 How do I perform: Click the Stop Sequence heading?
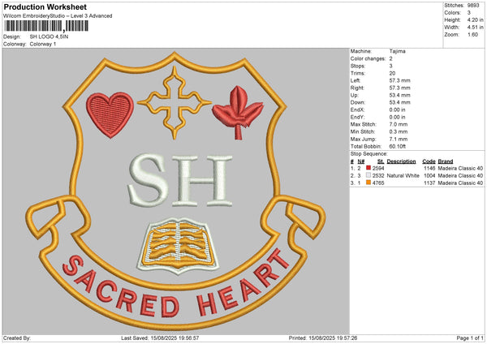pos(369,153)
